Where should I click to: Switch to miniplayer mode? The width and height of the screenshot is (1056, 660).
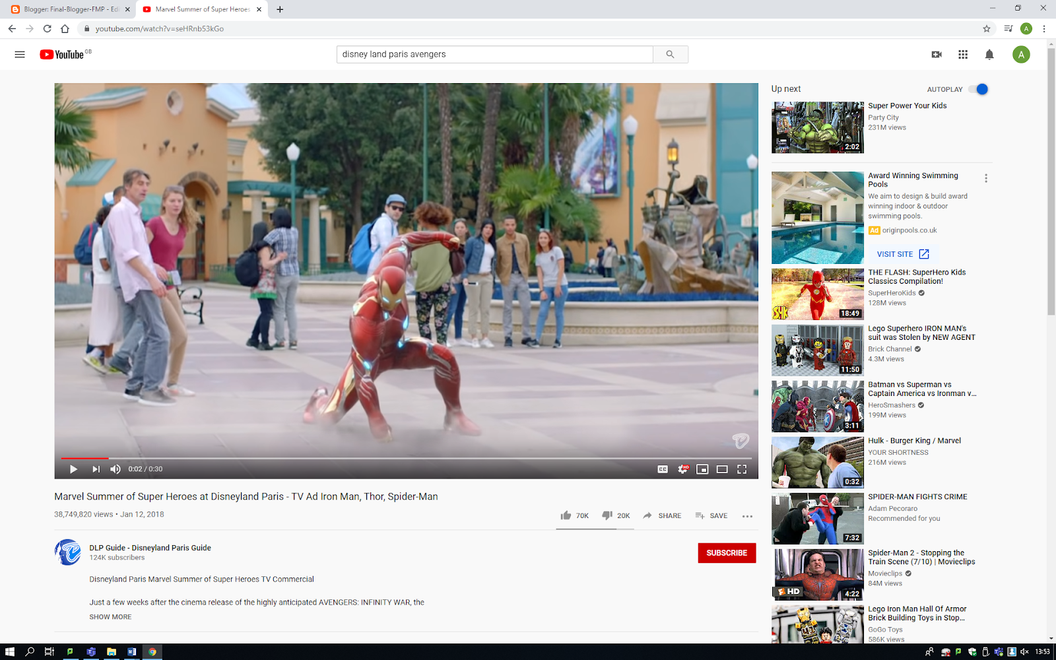pos(702,469)
